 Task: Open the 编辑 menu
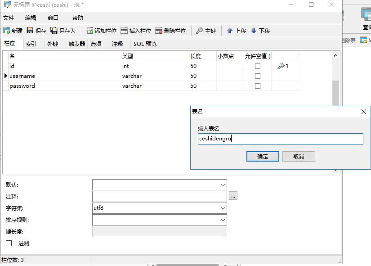tap(31, 18)
